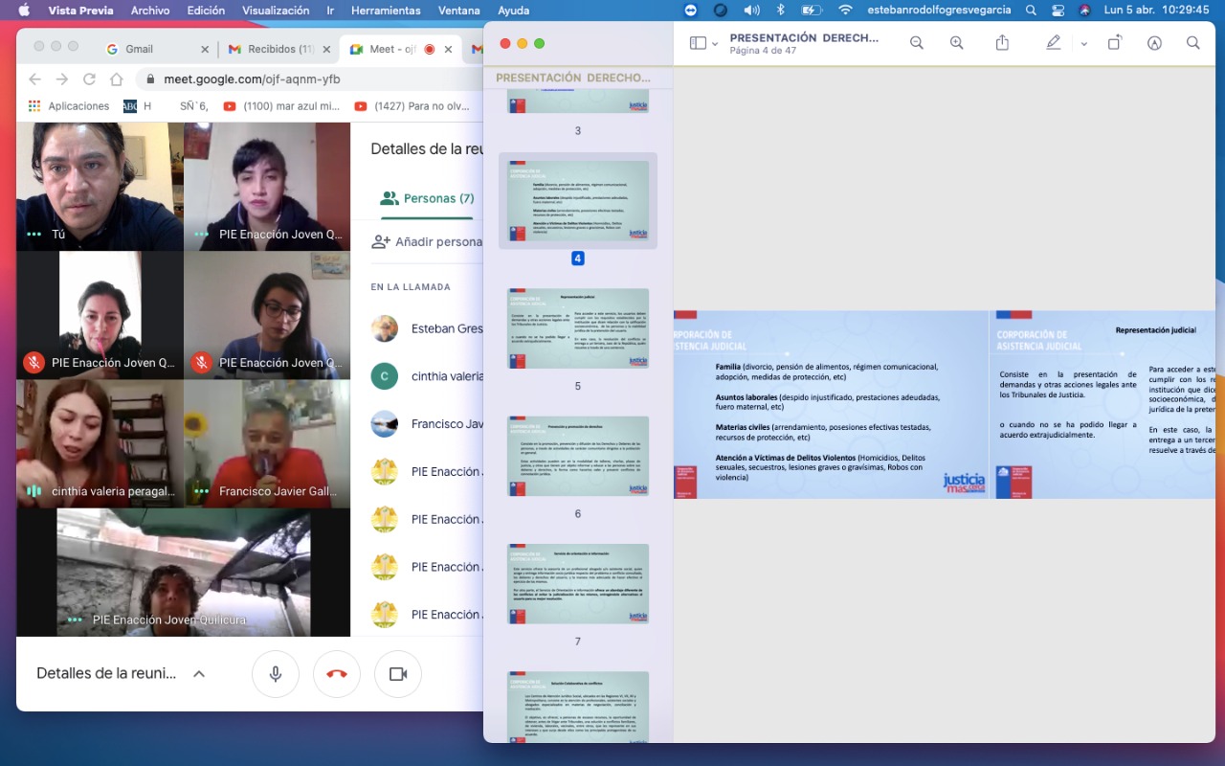Click Francisco Javier Gall video tile

click(267, 443)
